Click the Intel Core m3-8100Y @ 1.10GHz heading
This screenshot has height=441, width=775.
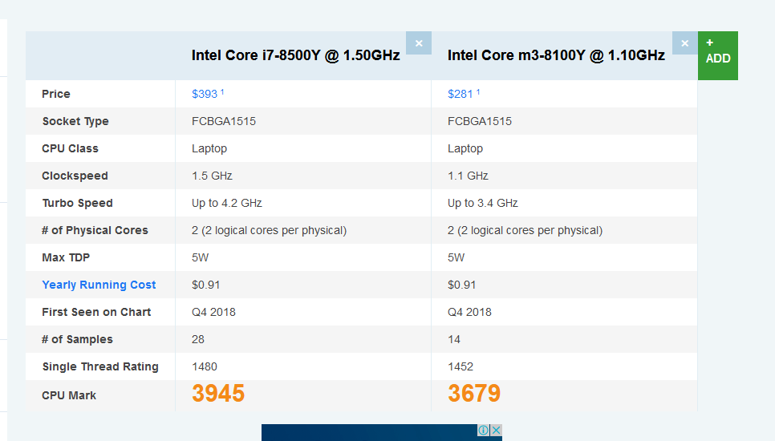pos(556,55)
